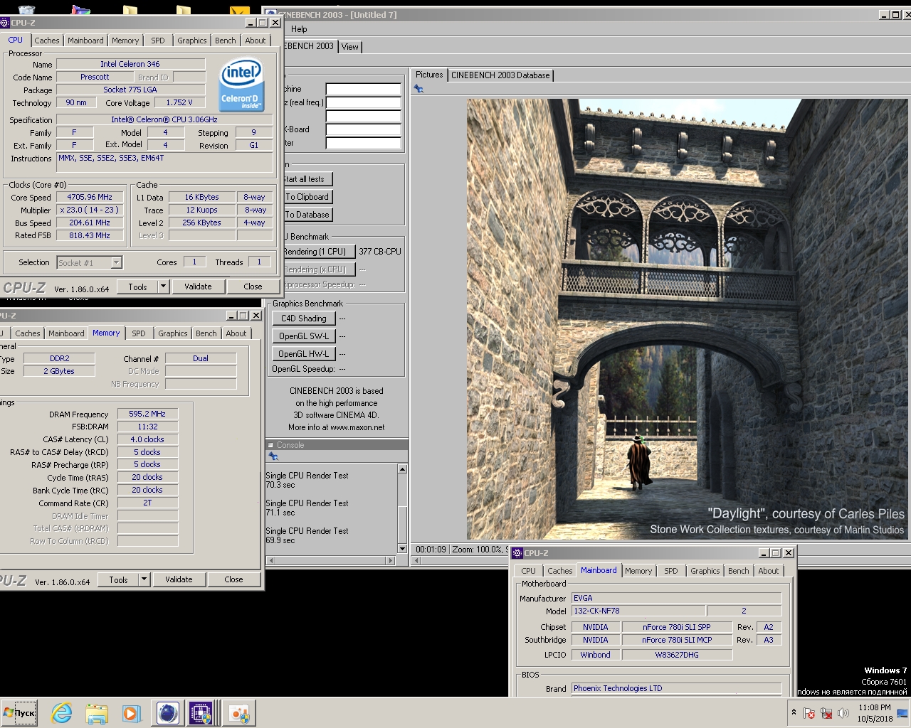This screenshot has height=728, width=911.
Task: Click the pin icon in Console panel
Action: tap(273, 456)
